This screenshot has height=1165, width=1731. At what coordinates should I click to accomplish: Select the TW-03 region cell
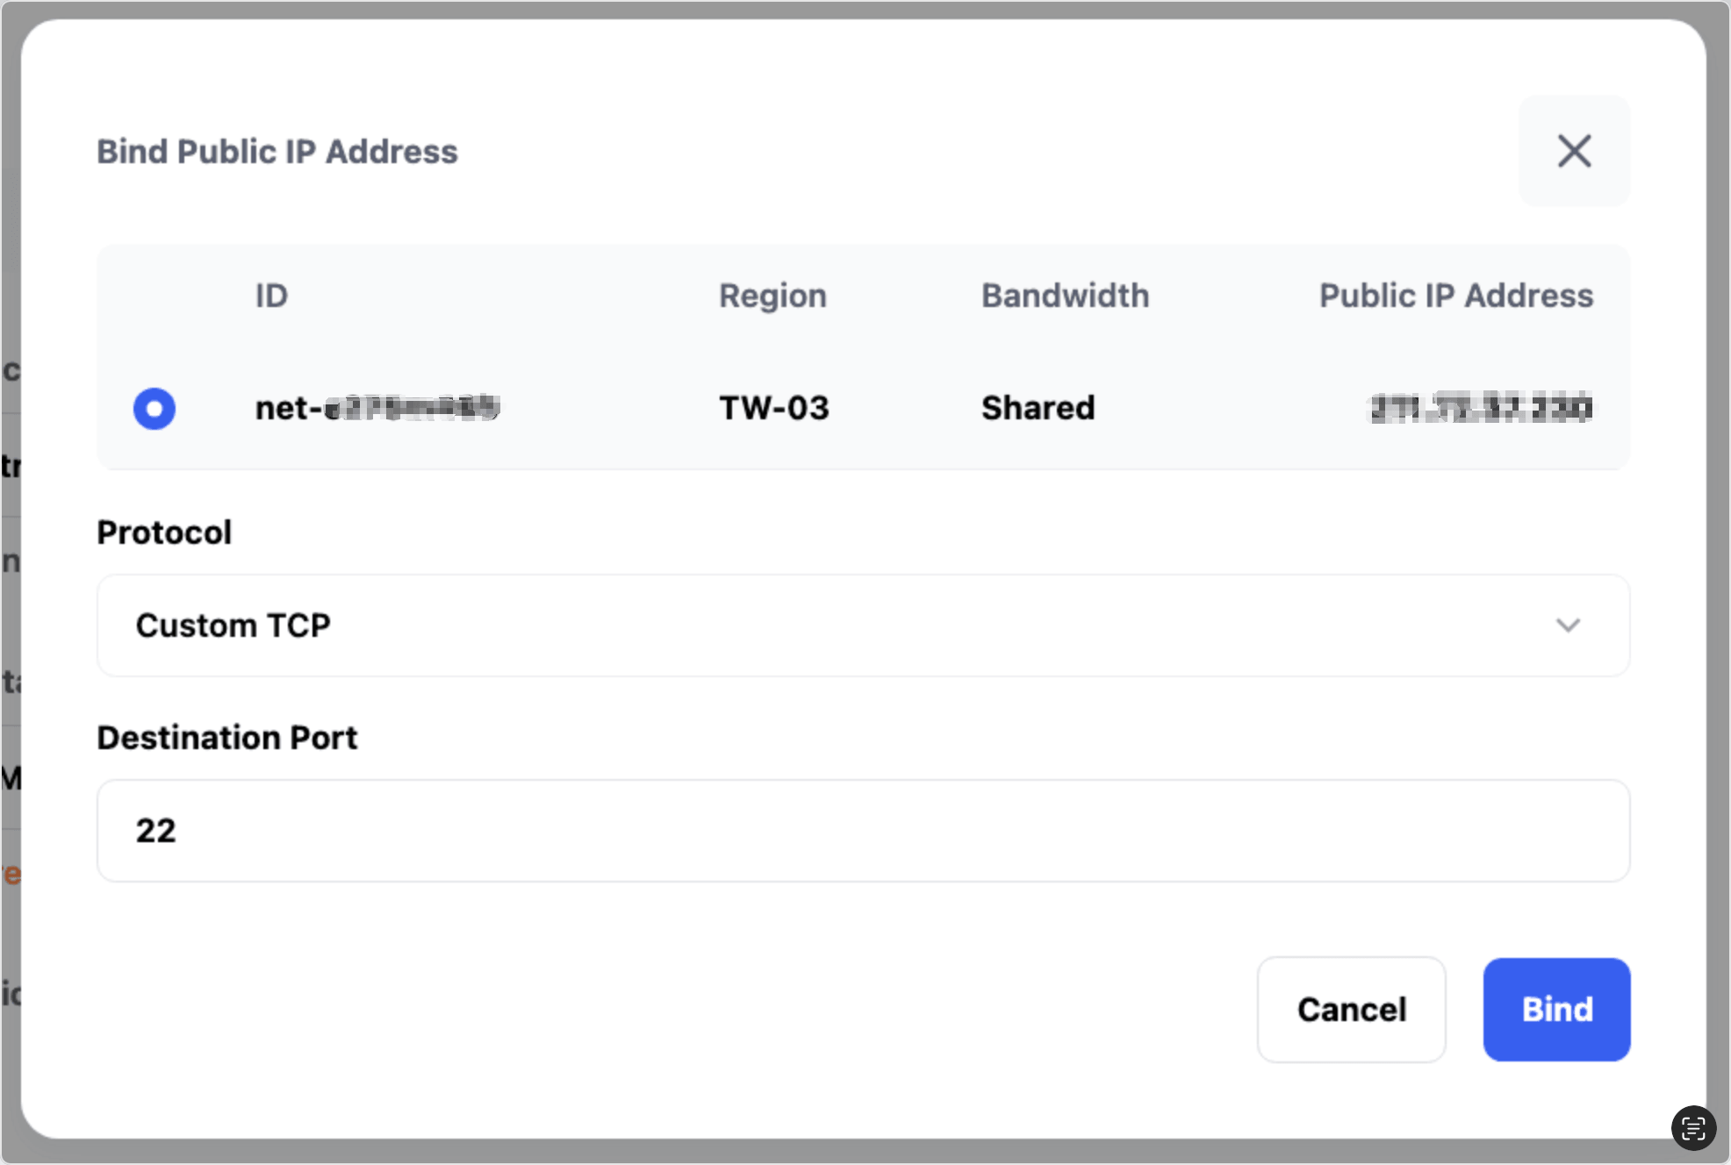773,408
